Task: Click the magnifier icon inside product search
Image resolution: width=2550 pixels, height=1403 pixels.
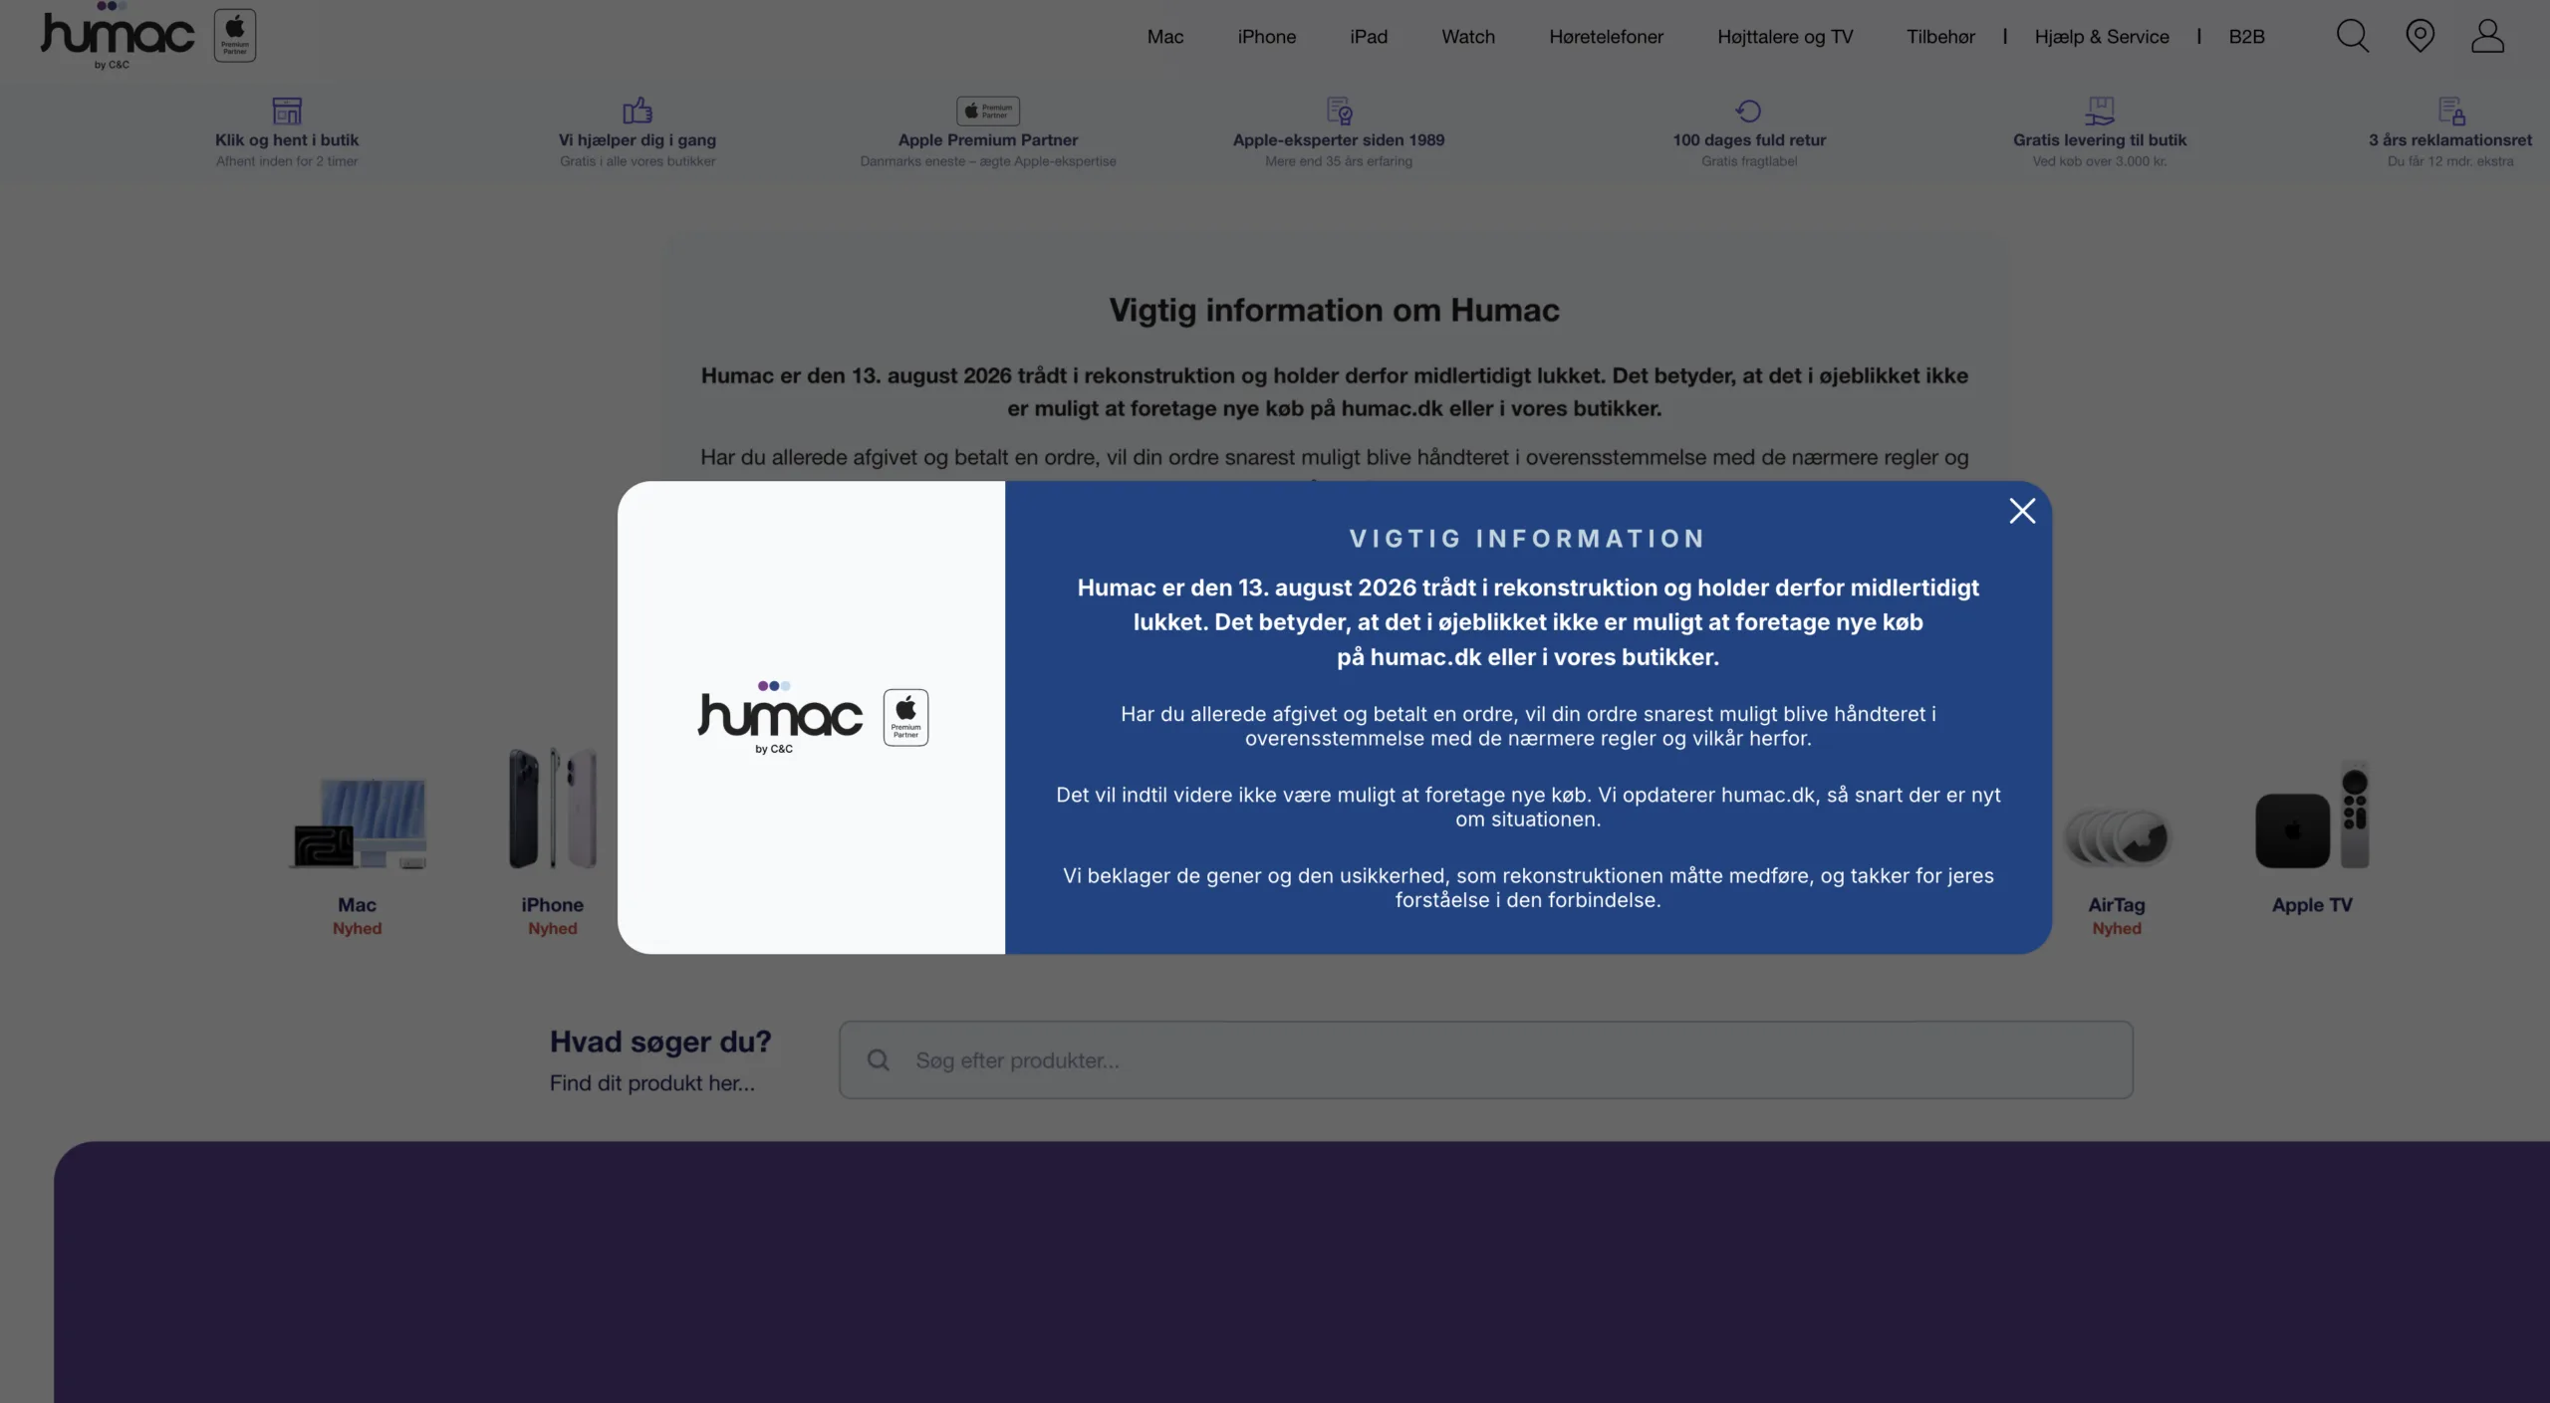Action: tap(878, 1060)
